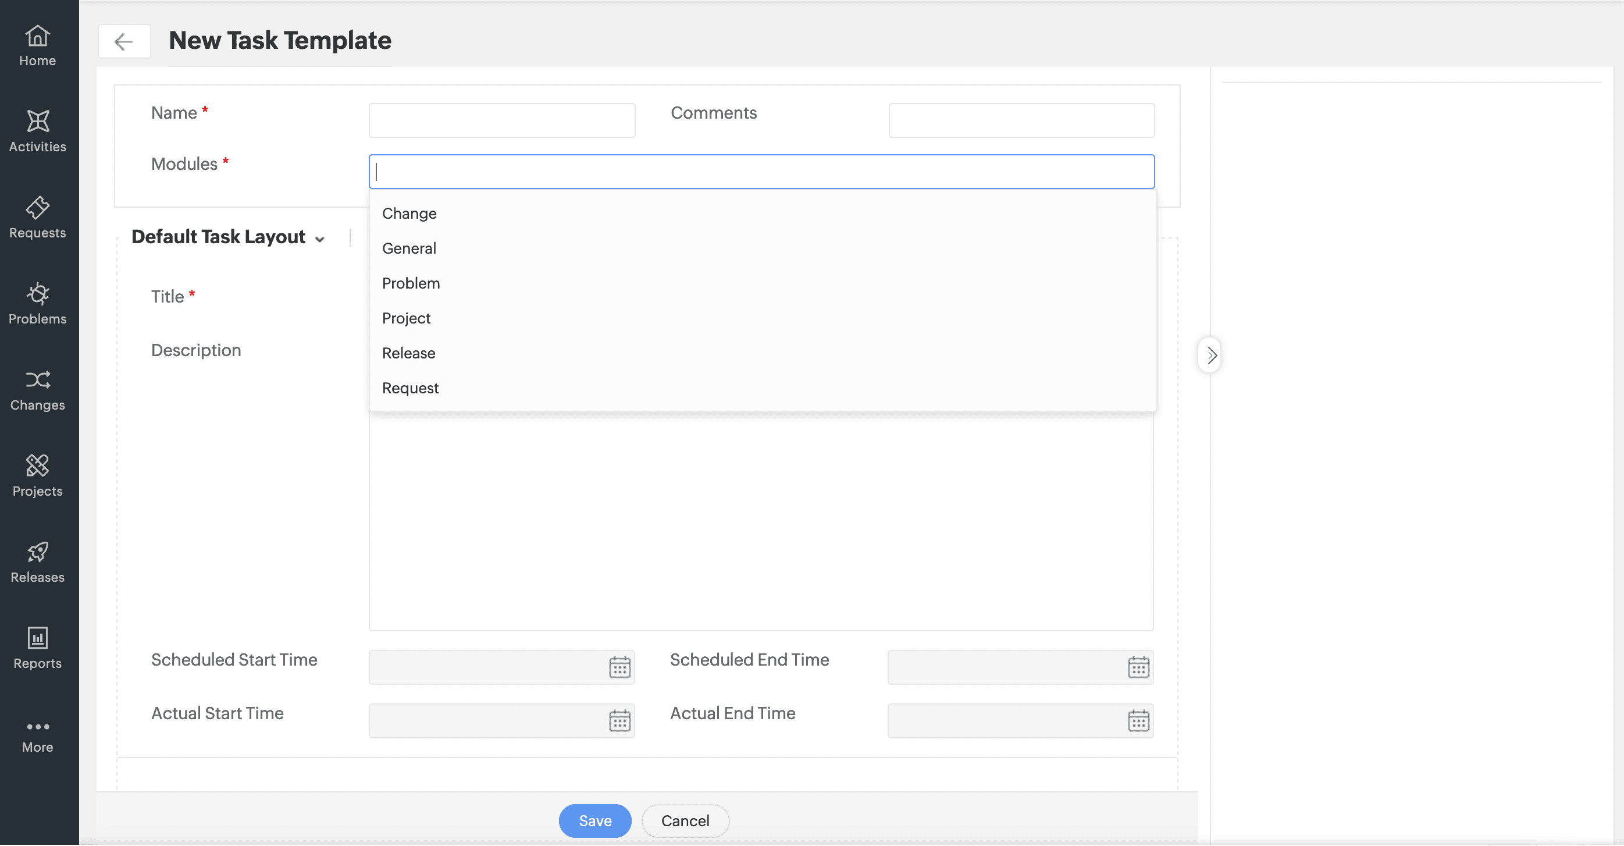Image resolution: width=1624 pixels, height=846 pixels.
Task: Pick Release from the module options
Action: coord(408,353)
